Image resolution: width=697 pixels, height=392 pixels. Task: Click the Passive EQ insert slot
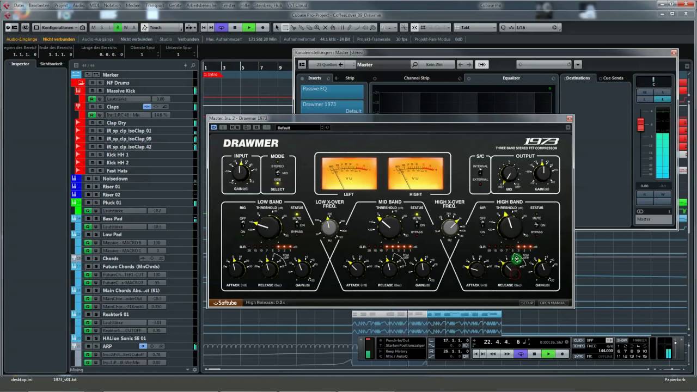[332, 91]
